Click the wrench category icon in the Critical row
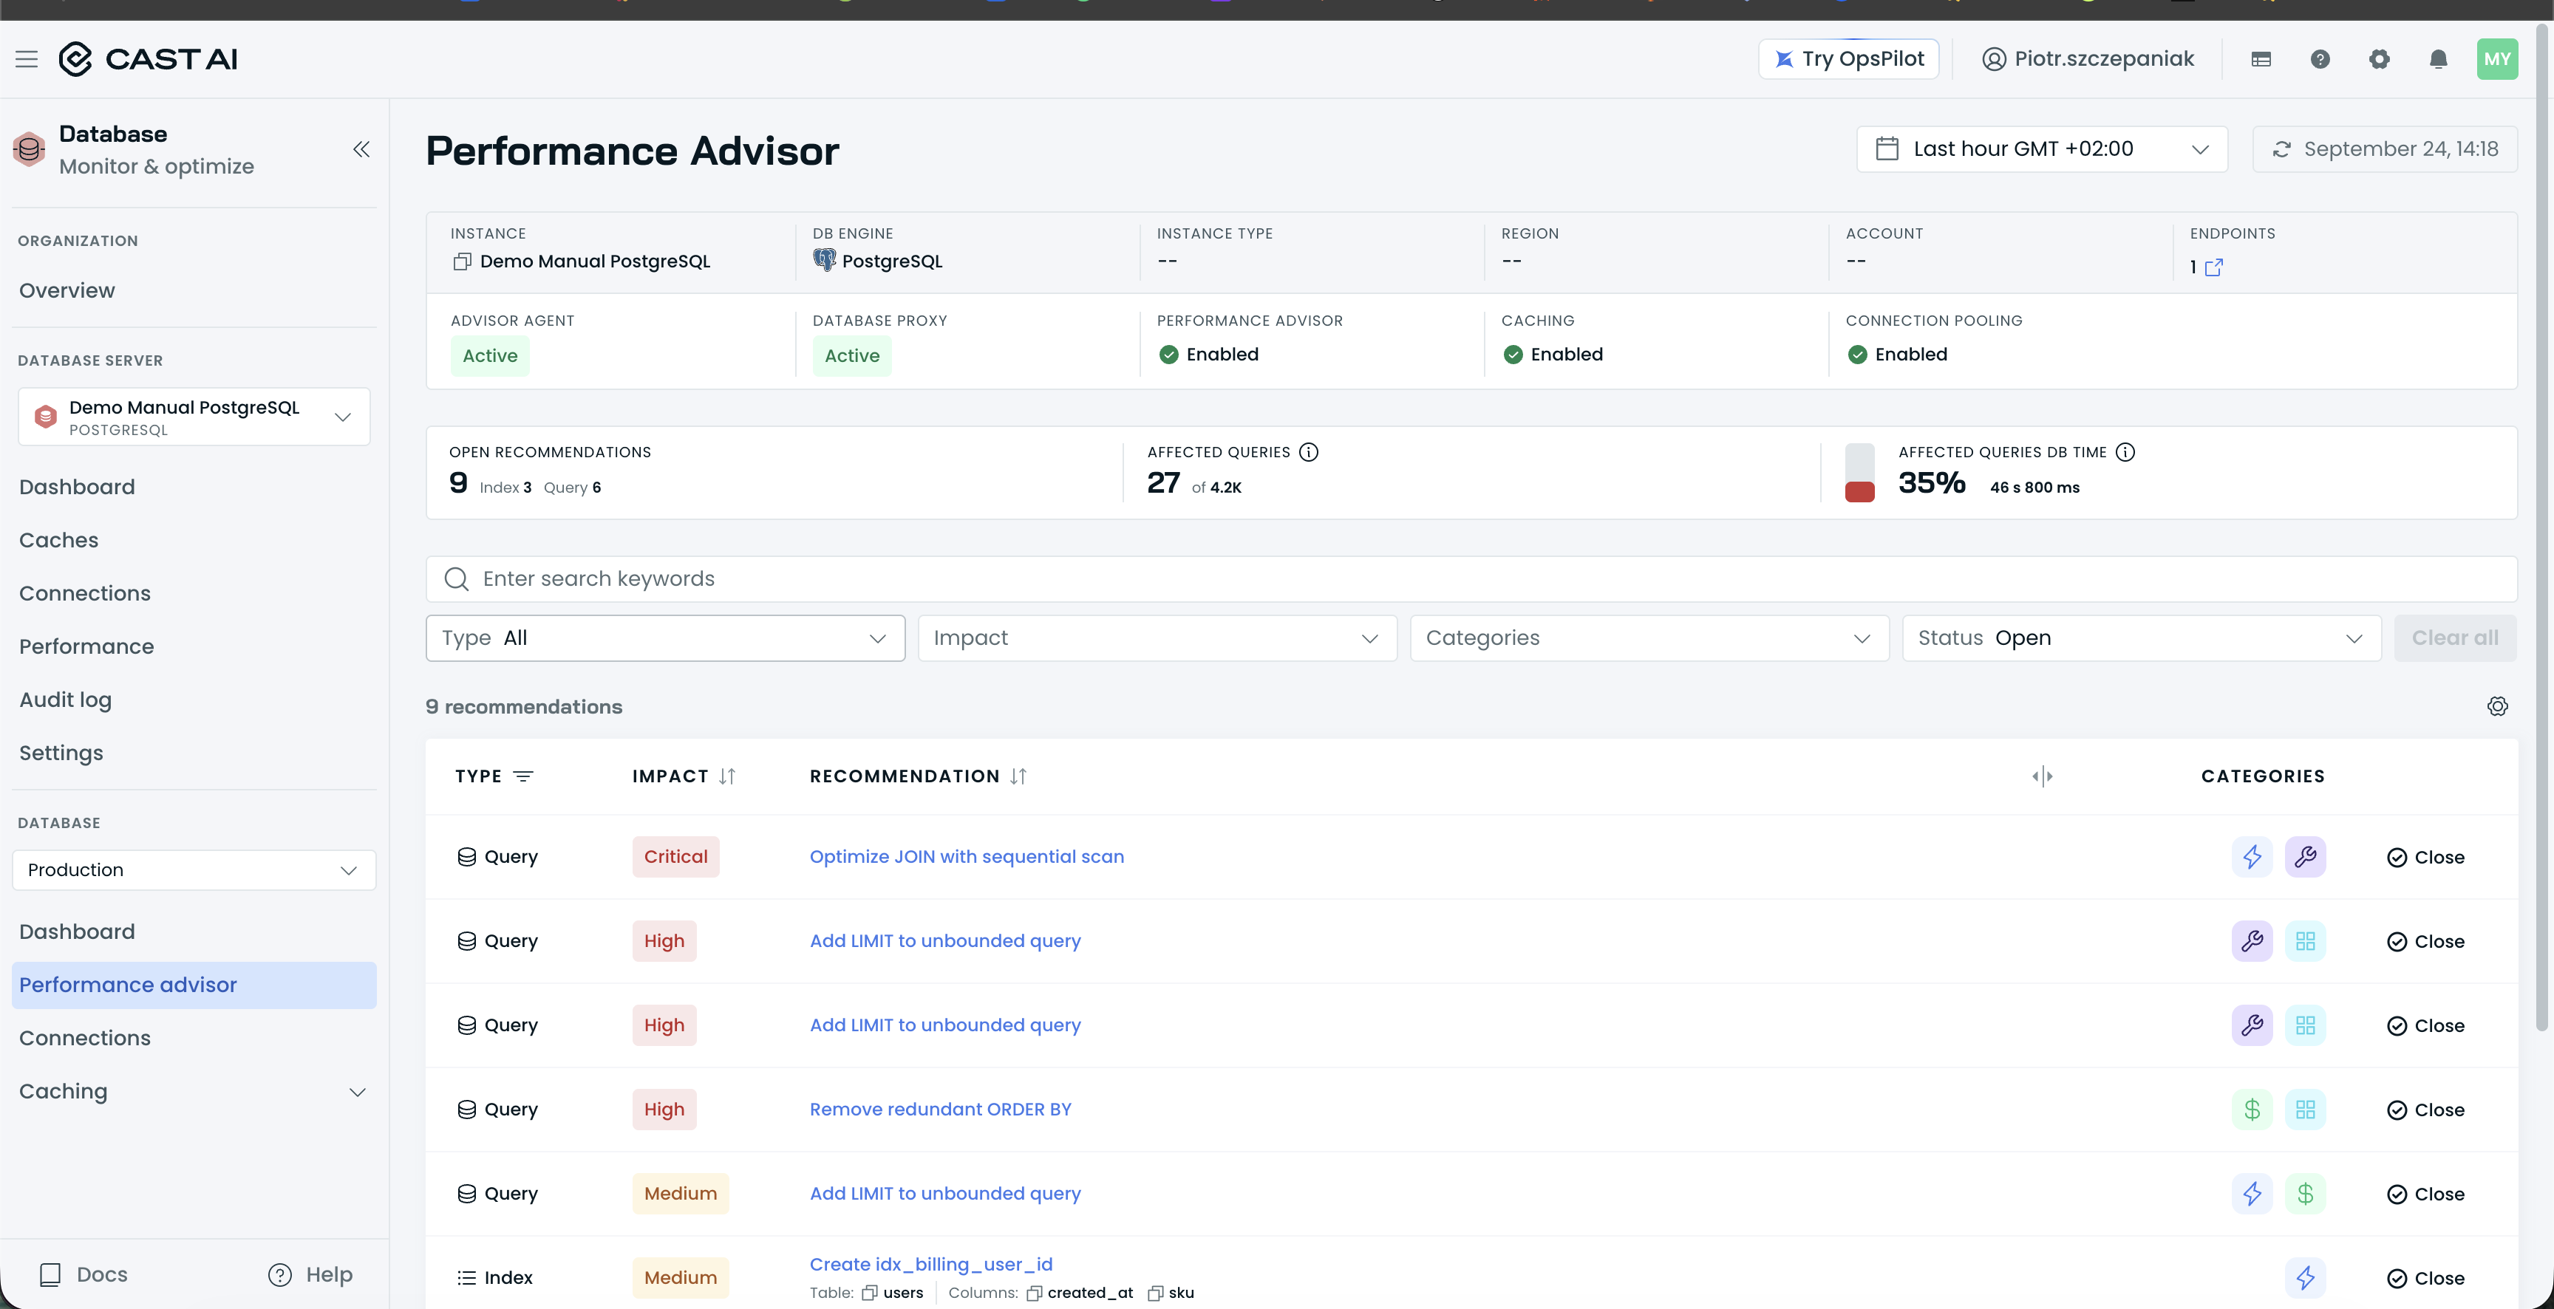2554x1309 pixels. pyautogui.click(x=2305, y=857)
